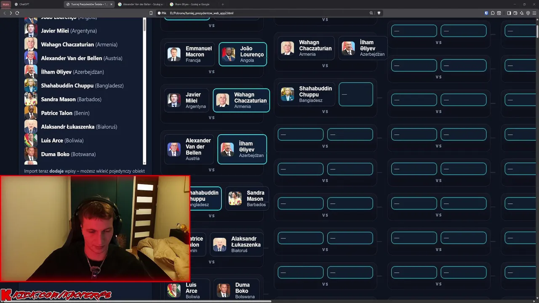Bookmark this page via address bar icon
539x303 pixels.
point(151,13)
